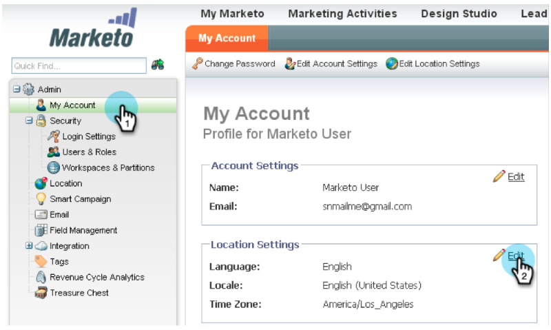The height and width of the screenshot is (330, 551).
Task: Open Workspaces & Partitions in the tree
Action: coord(108,167)
